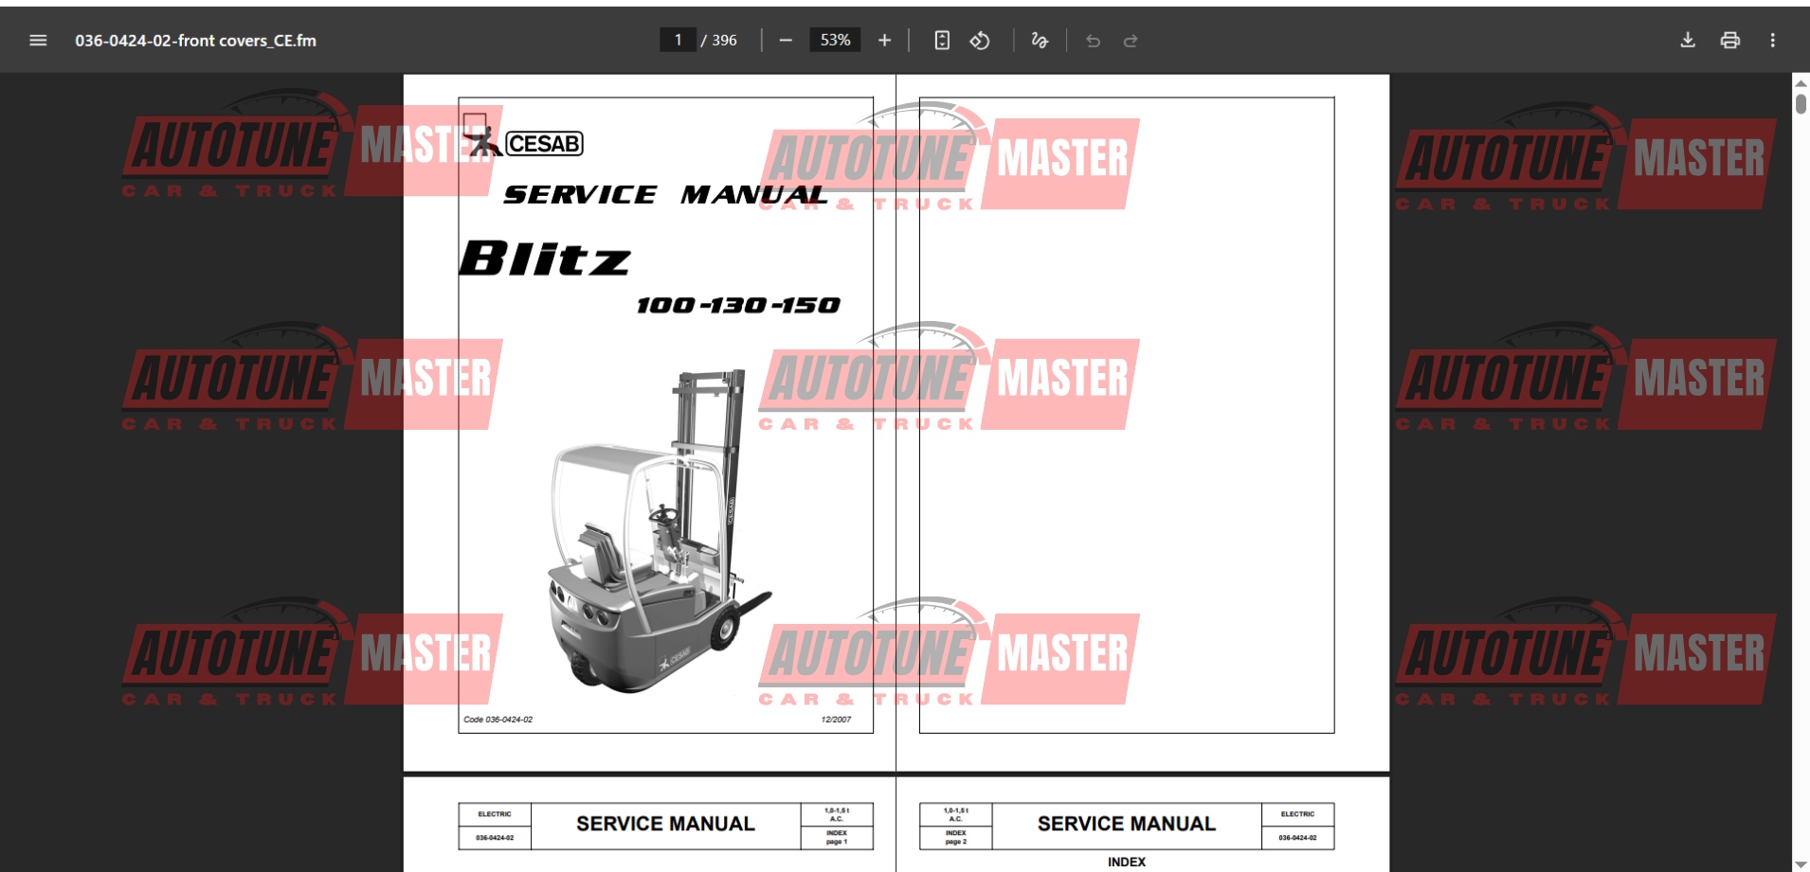The width and height of the screenshot is (1810, 872).
Task: Toggle fit to page view
Action: click(941, 41)
